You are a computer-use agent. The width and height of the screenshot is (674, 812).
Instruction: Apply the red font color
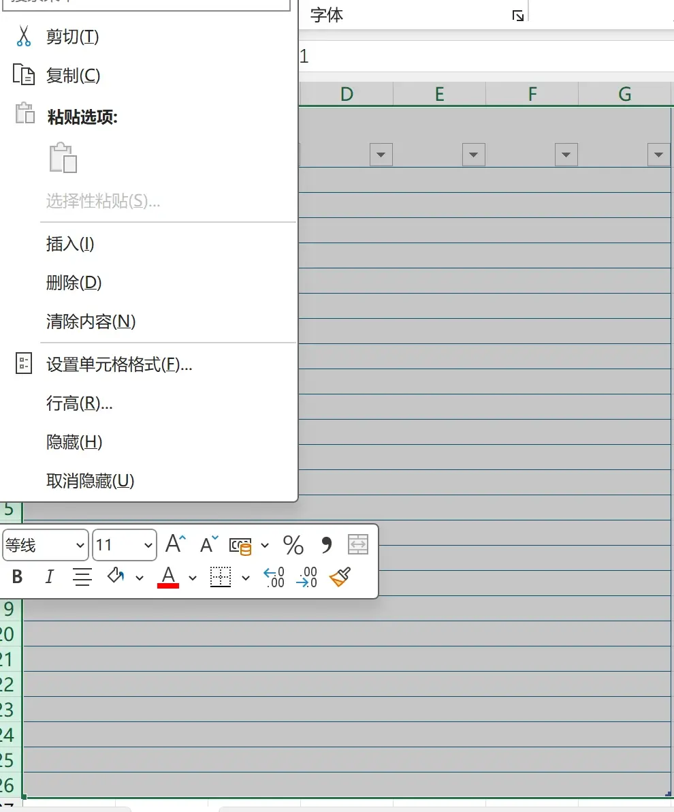click(168, 577)
